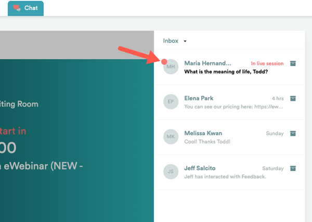The width and height of the screenshot is (312, 222).
Task: Click message 'Cool! Thanks Todd!'
Action: [207, 141]
